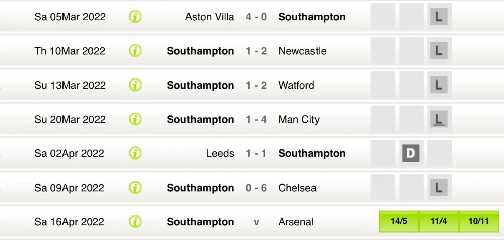Open info icon for Newcastle match
Image resolution: width=504 pixels, height=240 pixels.
coord(135,51)
